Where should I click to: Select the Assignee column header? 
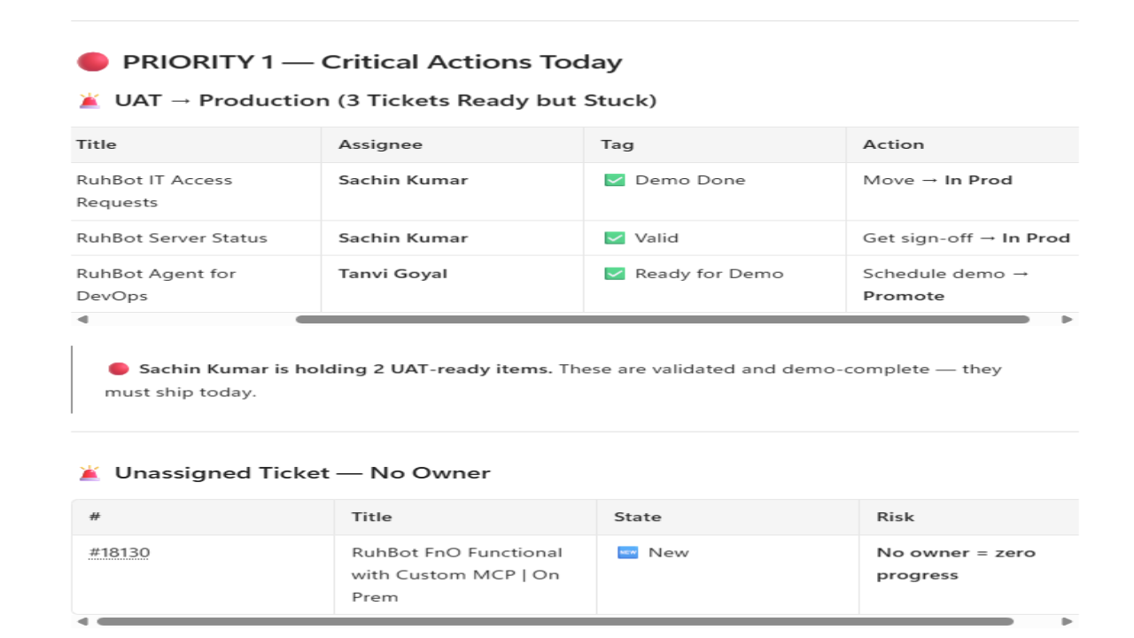(452, 144)
